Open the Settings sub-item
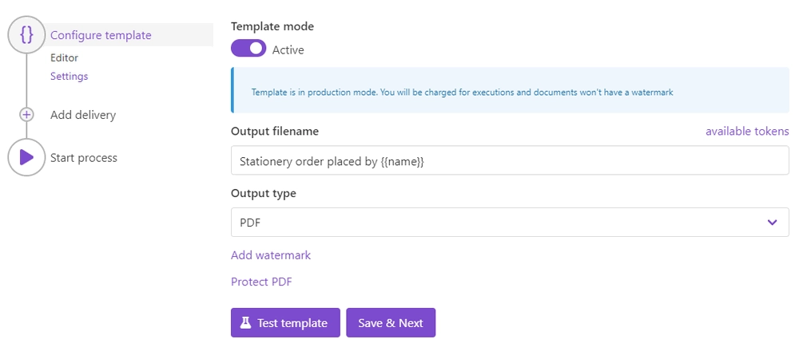The image size is (799, 347). 70,77
